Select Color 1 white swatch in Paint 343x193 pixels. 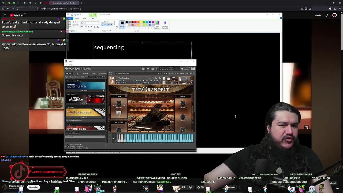point(117,23)
